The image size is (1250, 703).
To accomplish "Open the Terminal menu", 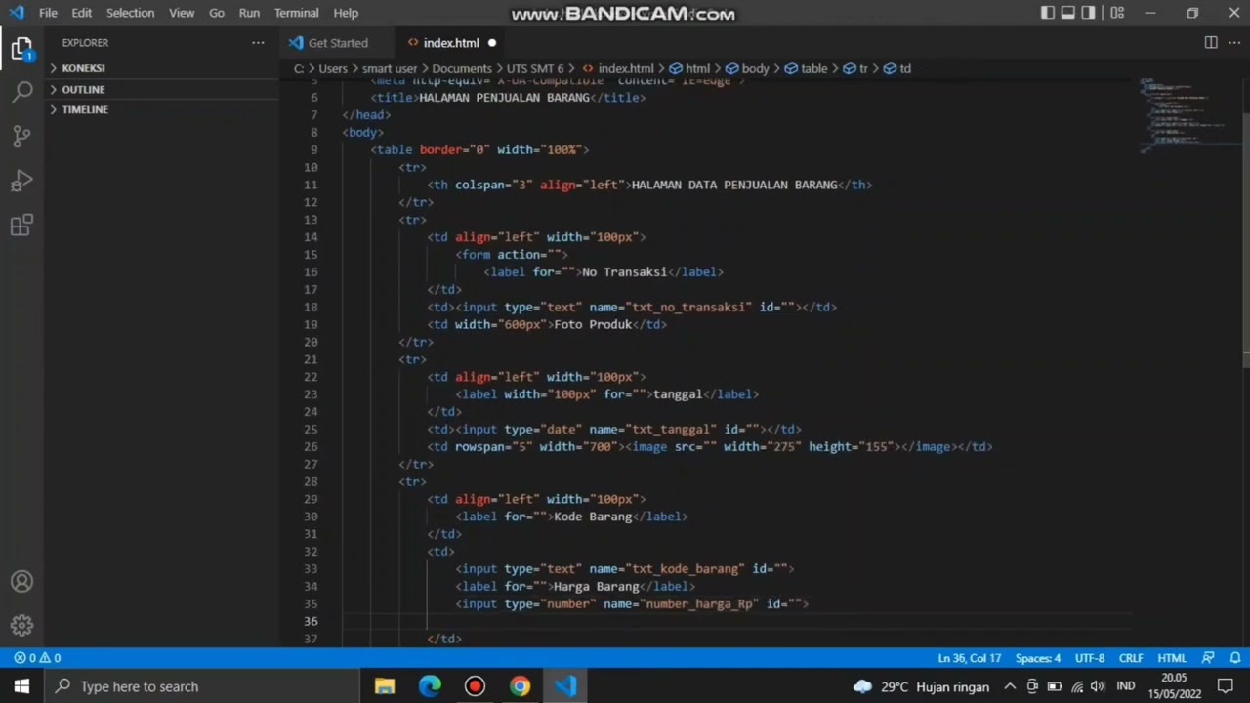I will [x=296, y=13].
